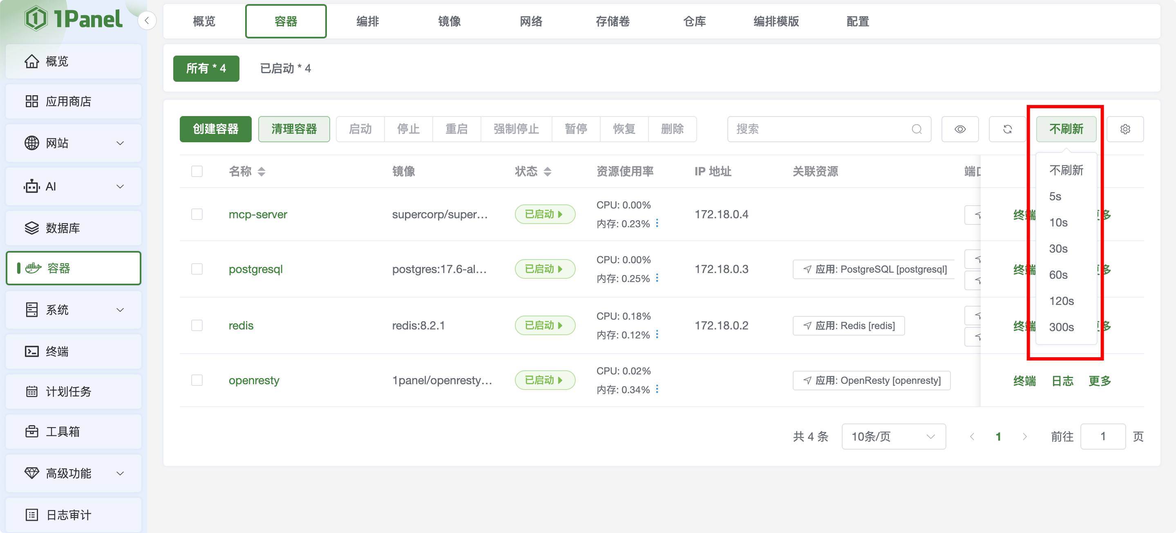Collapse the sidebar with the arrow button
This screenshot has height=533, width=1176.
coord(147,20)
